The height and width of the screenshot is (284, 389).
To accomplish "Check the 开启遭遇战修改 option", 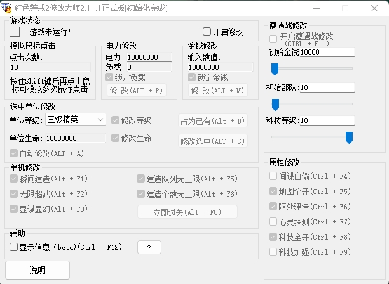I will pos(273,39).
